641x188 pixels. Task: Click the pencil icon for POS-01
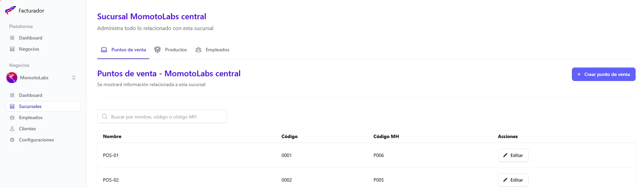pos(505,155)
